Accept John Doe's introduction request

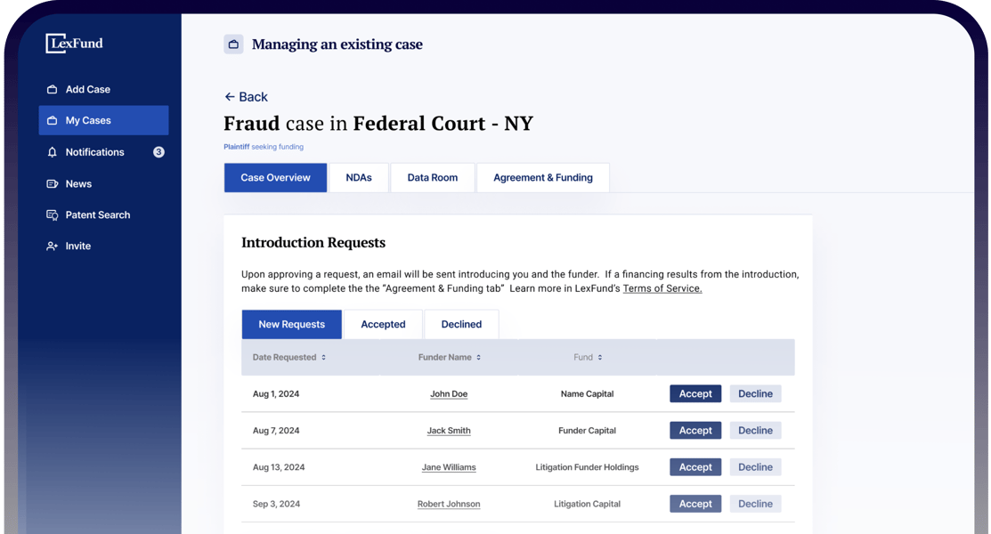(695, 394)
